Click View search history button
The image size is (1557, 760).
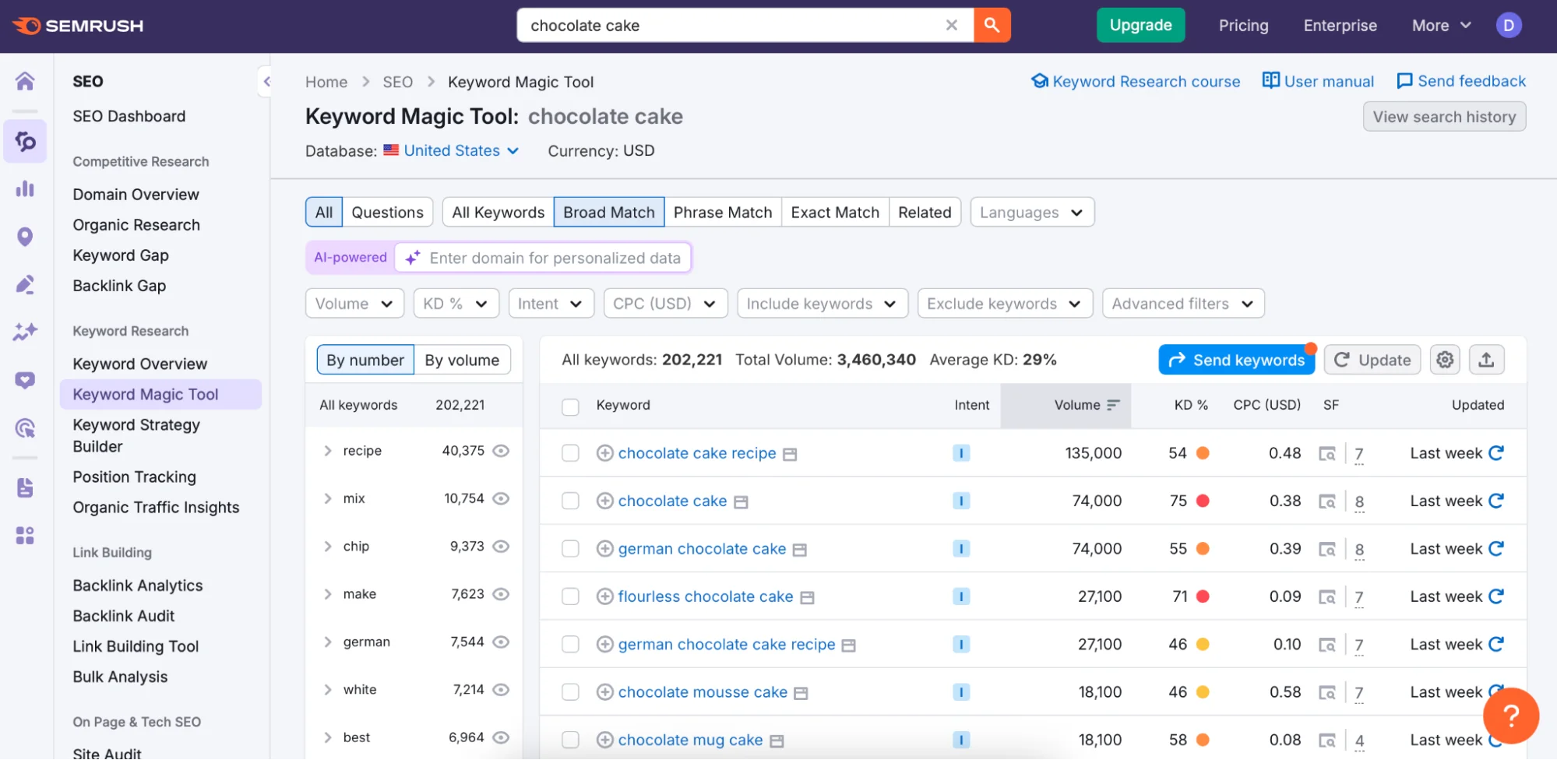coord(1444,117)
